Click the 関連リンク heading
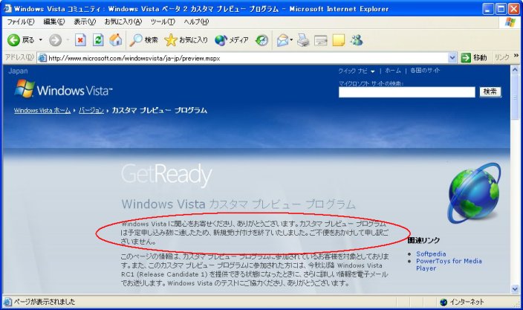Viewport: 523px width, 310px height. [424, 240]
